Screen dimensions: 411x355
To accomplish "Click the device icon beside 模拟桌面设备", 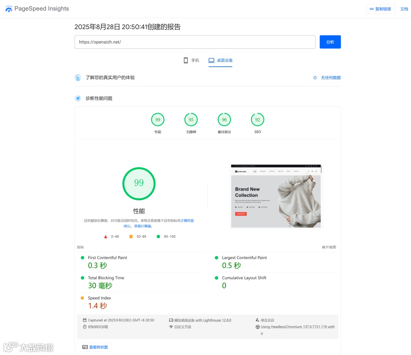I will click(171, 320).
